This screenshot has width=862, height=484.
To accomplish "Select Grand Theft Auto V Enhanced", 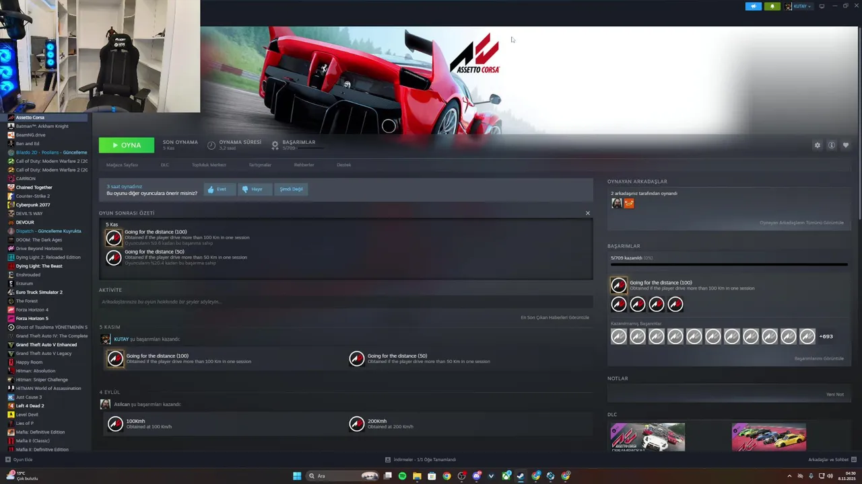I will [46, 345].
